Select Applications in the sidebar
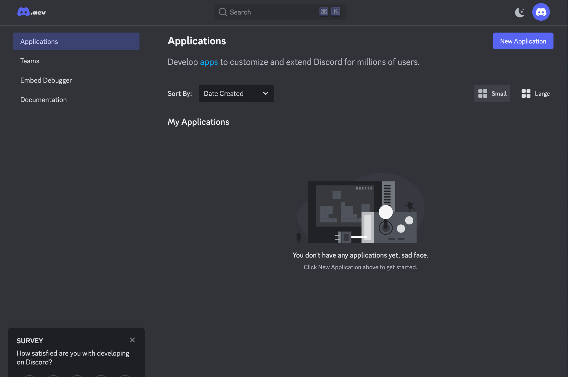Image resolution: width=568 pixels, height=377 pixels. coord(76,41)
